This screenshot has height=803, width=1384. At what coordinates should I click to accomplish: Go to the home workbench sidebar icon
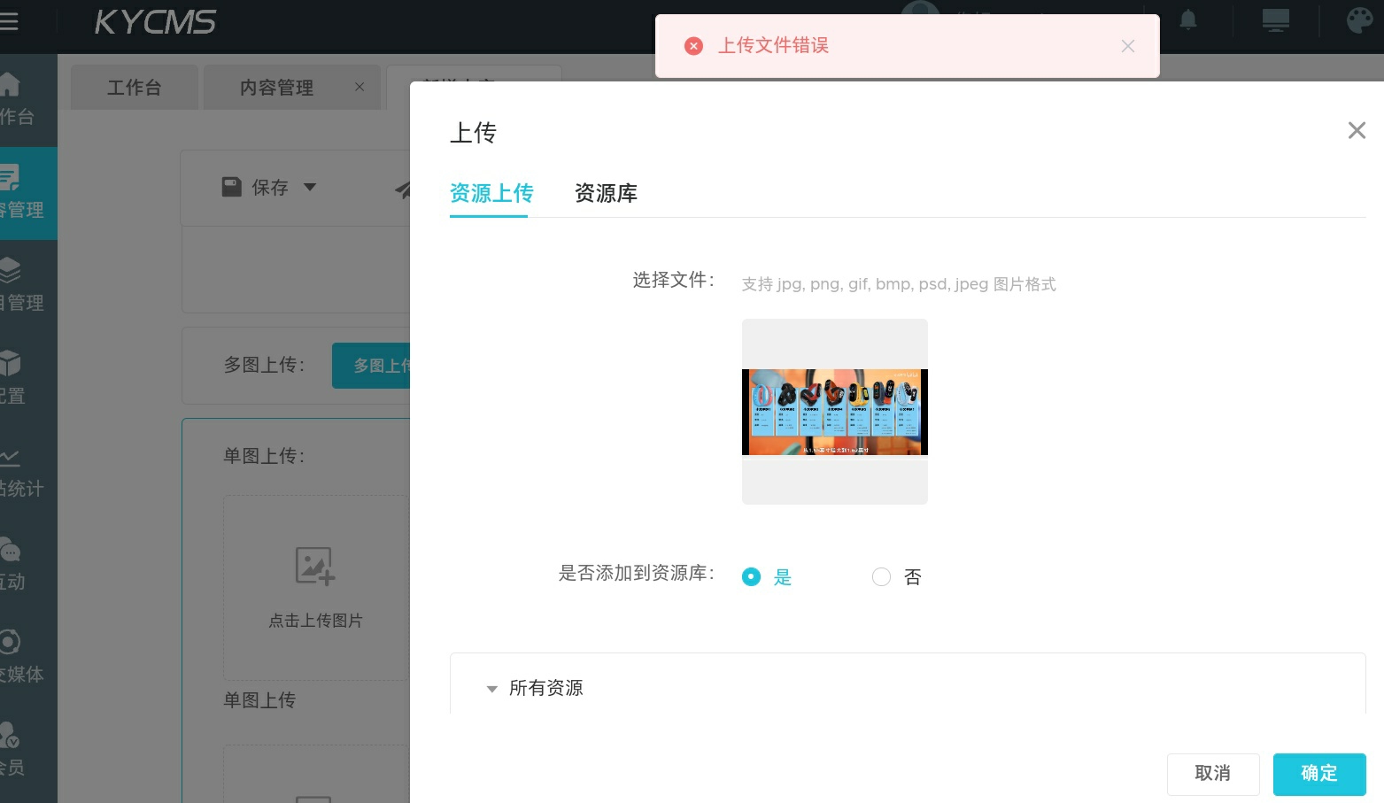tap(10, 84)
